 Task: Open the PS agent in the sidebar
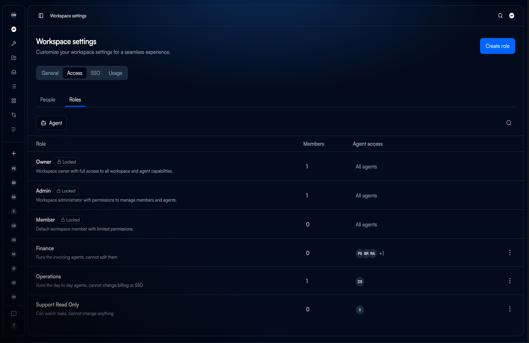[x=14, y=169]
